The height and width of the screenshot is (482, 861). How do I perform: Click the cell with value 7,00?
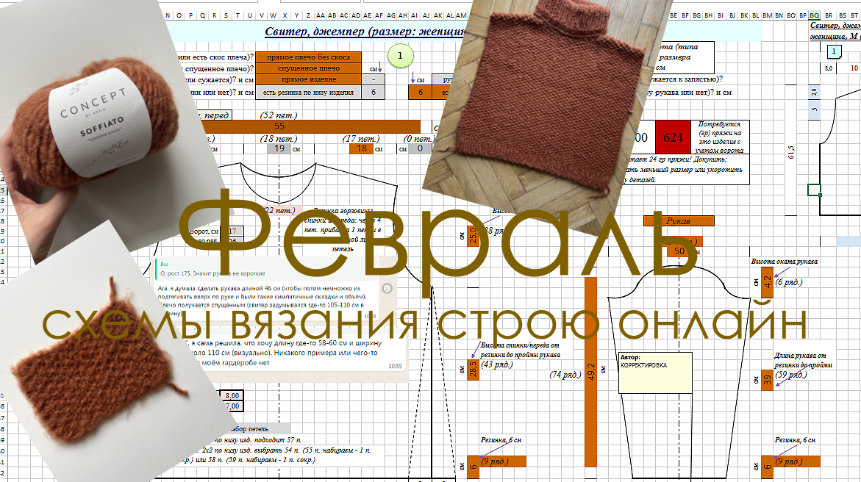[x=232, y=406]
